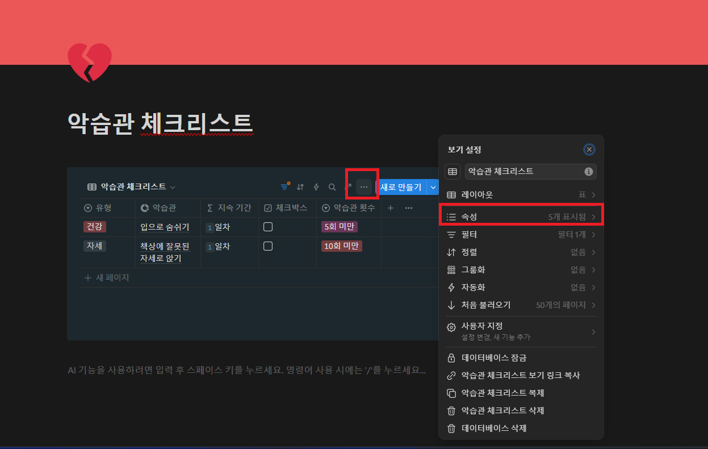Click the broken heart page icon
This screenshot has height=449, width=708.
click(90, 63)
